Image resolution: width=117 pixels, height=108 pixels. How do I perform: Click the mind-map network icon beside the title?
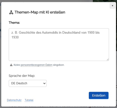11,12
